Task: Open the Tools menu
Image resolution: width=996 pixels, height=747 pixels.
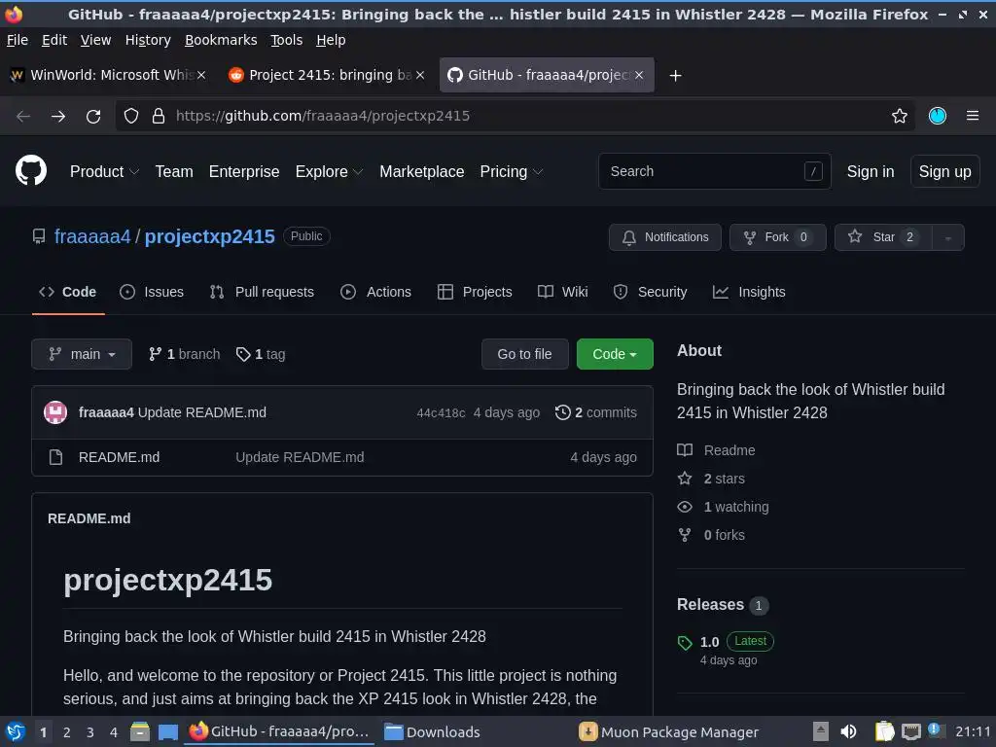Action: [x=287, y=40]
